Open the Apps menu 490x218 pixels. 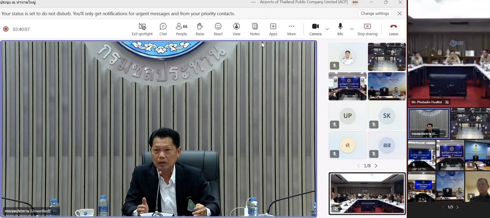pos(273,29)
